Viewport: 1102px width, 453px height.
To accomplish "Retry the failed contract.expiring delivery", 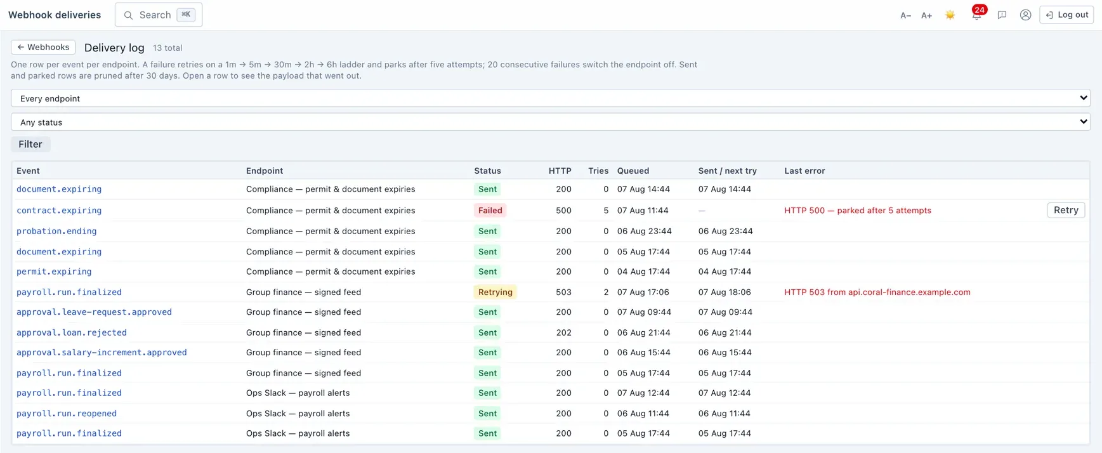I will 1066,210.
